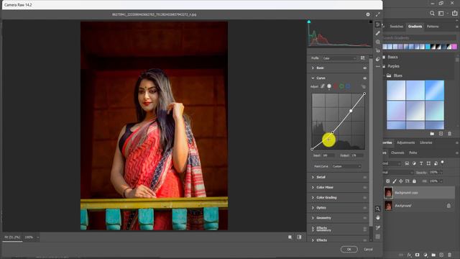Toggle Geometry panel visibility eye
This screenshot has width=460, height=259.
365,218
